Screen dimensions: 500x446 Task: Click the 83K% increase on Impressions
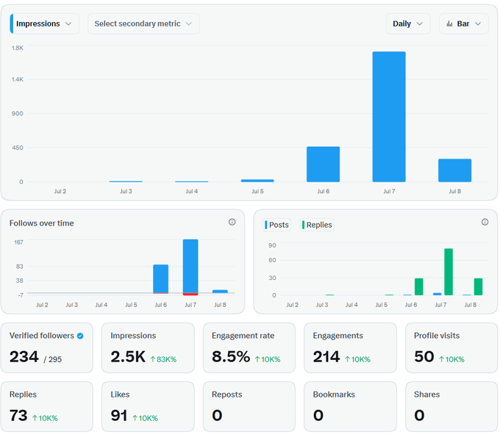pos(163,359)
